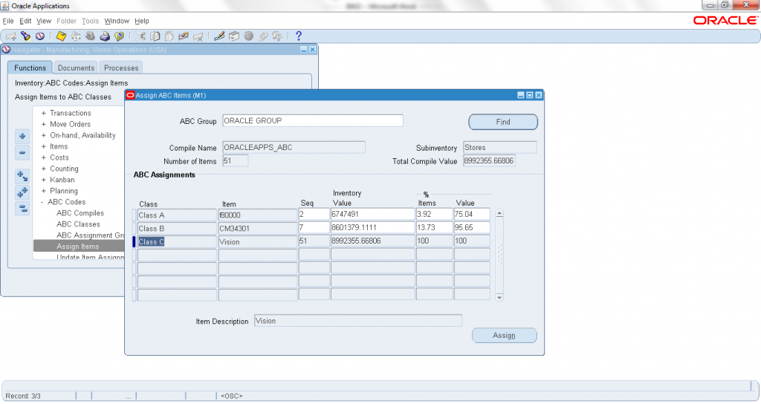
Task: Click the Print toolbar icon
Action: (106, 36)
